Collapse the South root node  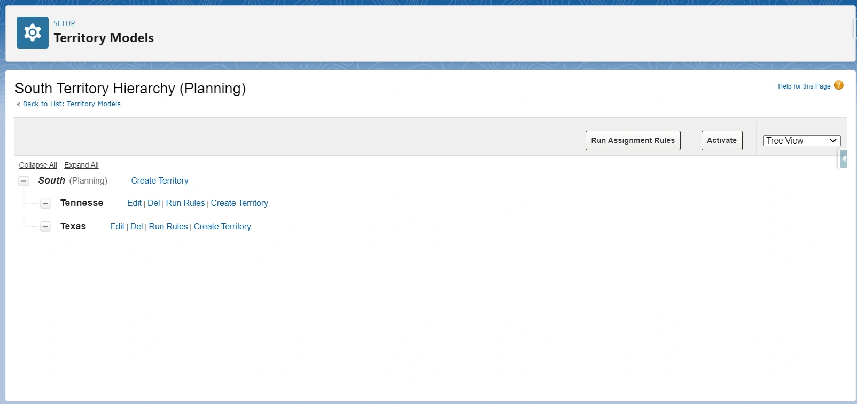pos(24,181)
